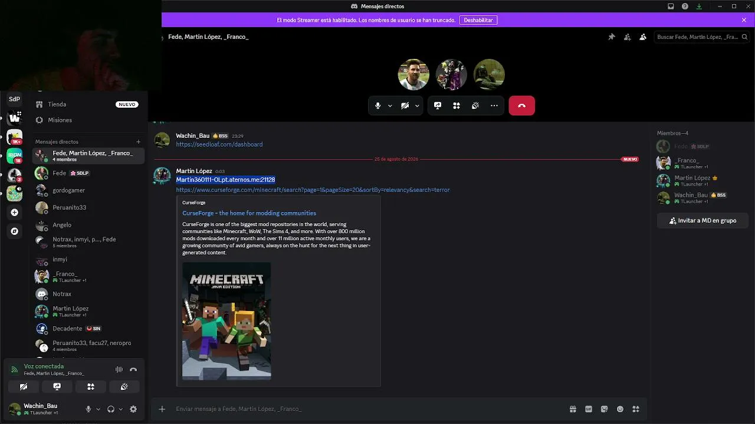Start an activity from the voice panel
Viewport: 755px width, 424px height.
click(91, 387)
